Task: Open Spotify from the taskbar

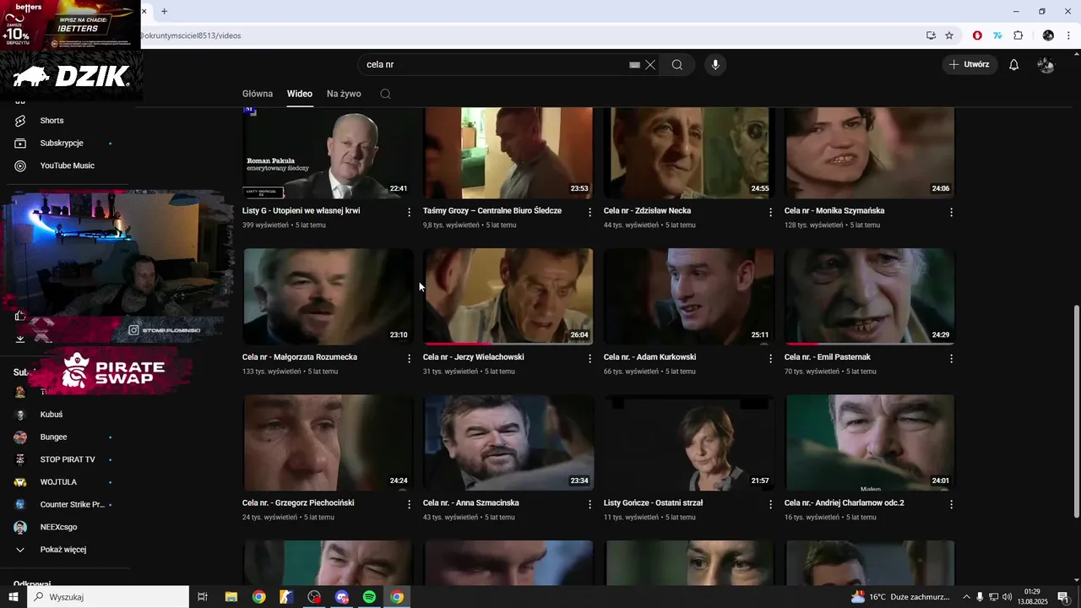Action: tap(369, 597)
